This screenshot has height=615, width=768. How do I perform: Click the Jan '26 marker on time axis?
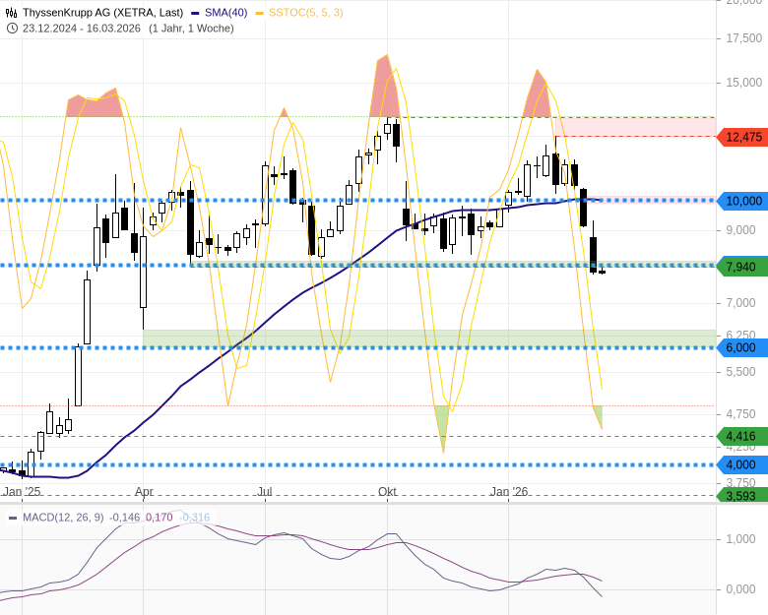[509, 491]
